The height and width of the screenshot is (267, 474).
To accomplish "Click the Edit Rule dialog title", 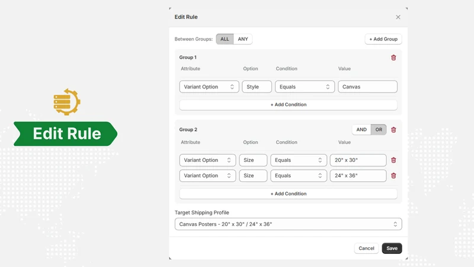I will point(186,17).
